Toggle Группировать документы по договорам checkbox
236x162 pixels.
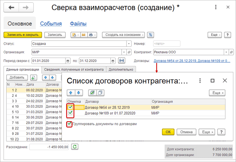(69, 124)
